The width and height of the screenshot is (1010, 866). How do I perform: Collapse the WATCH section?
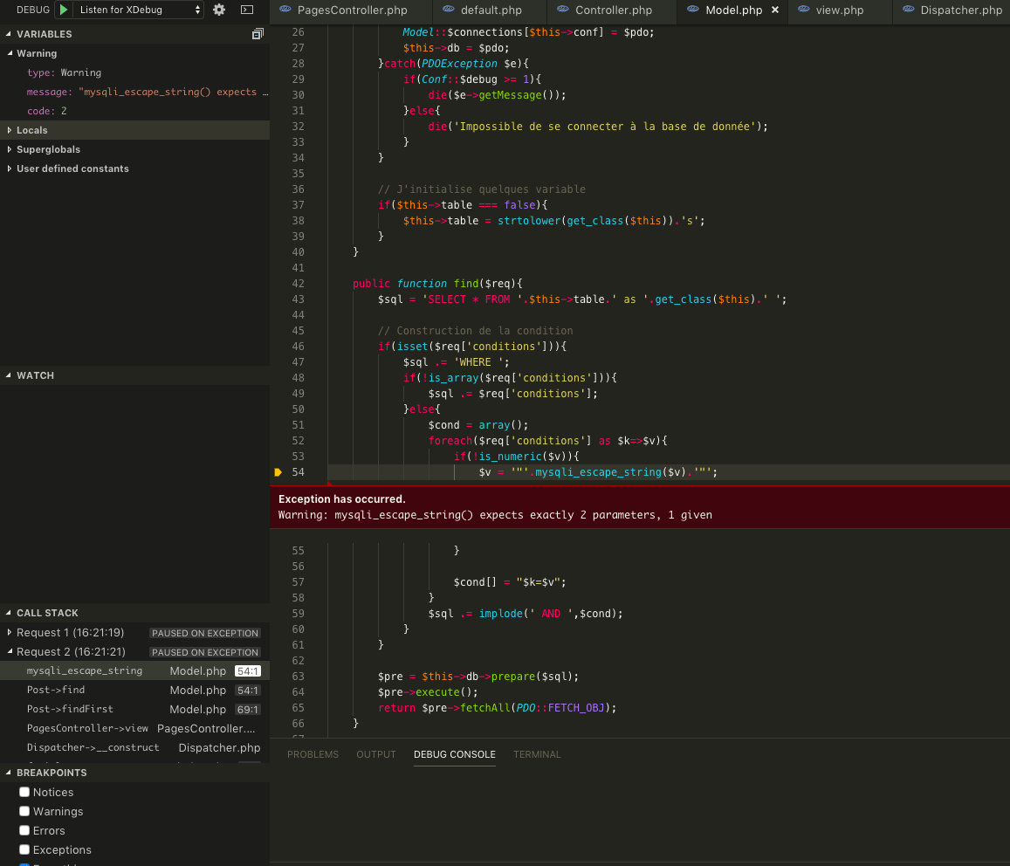click(x=9, y=375)
